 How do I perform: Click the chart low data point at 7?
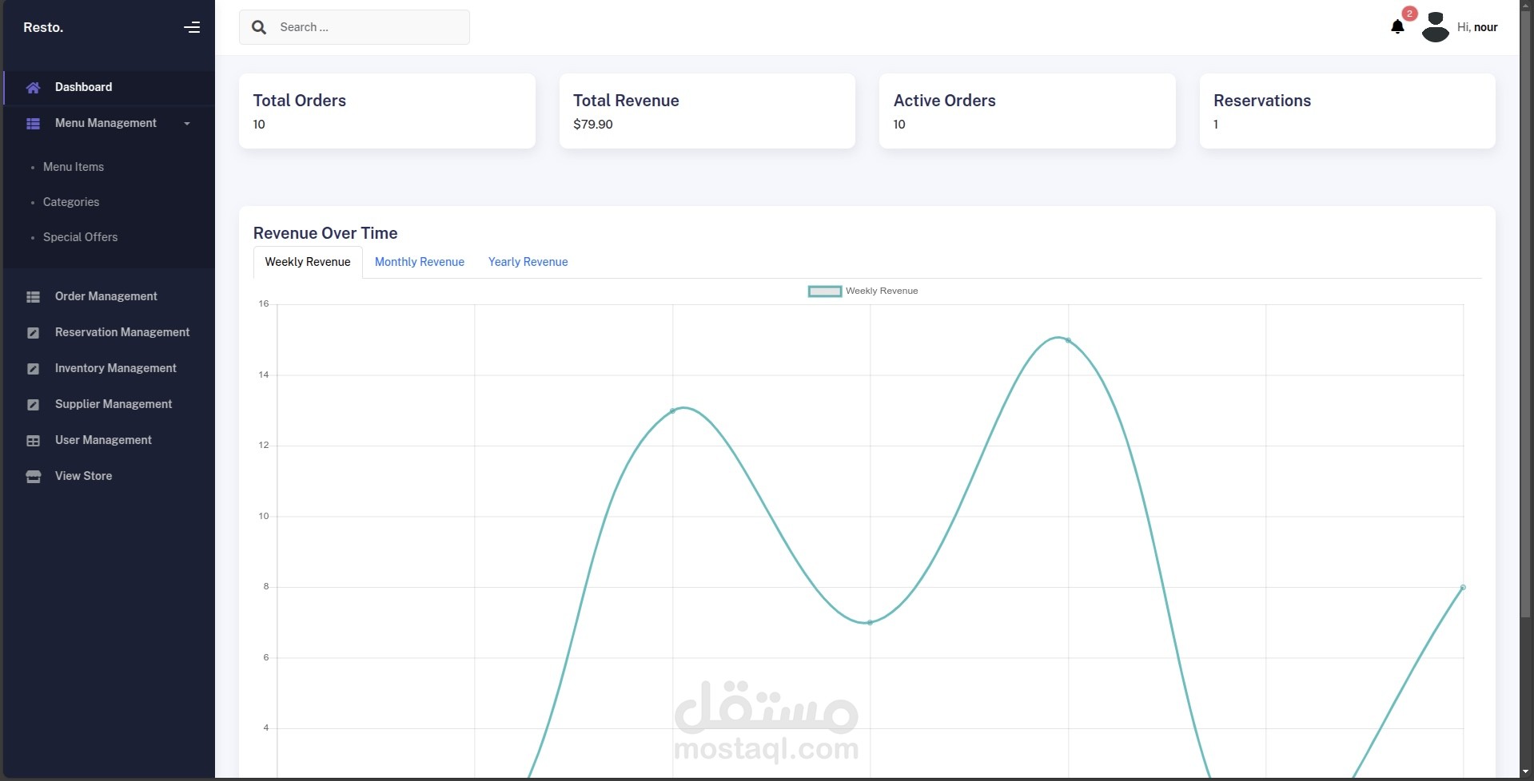(x=870, y=623)
